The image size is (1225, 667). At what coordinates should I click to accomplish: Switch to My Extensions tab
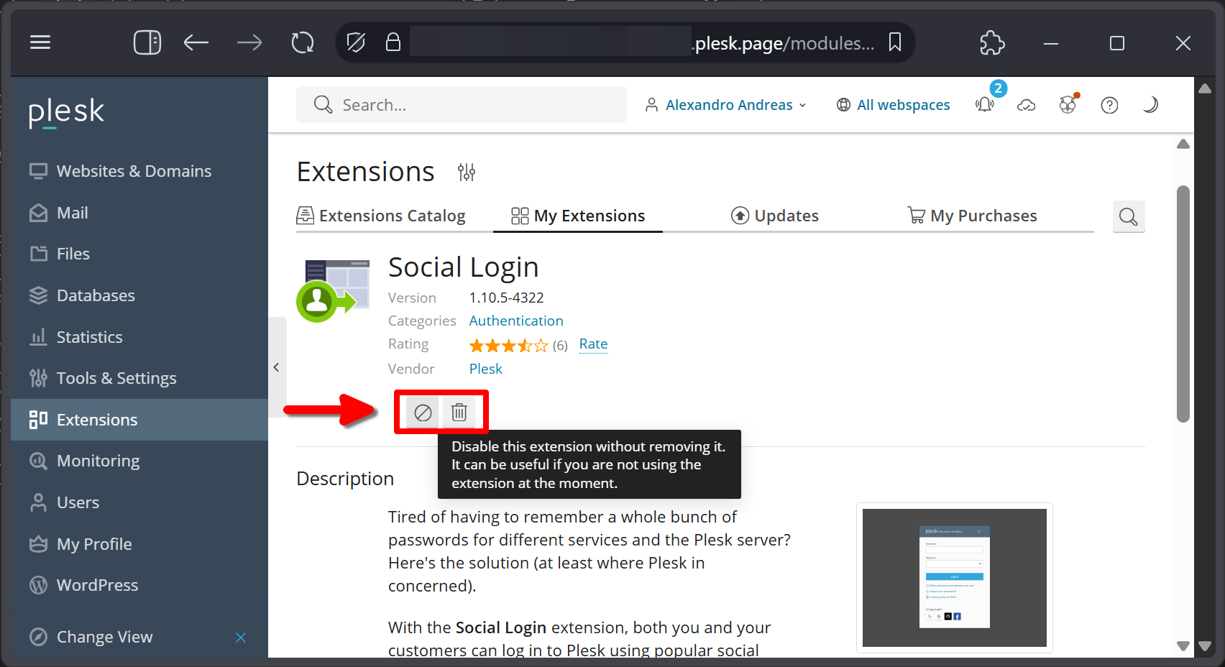tap(578, 216)
